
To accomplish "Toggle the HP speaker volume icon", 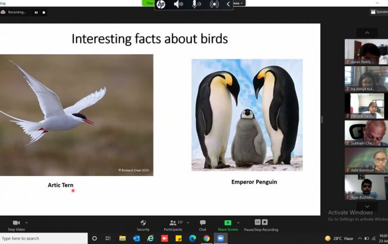I will (178, 4).
